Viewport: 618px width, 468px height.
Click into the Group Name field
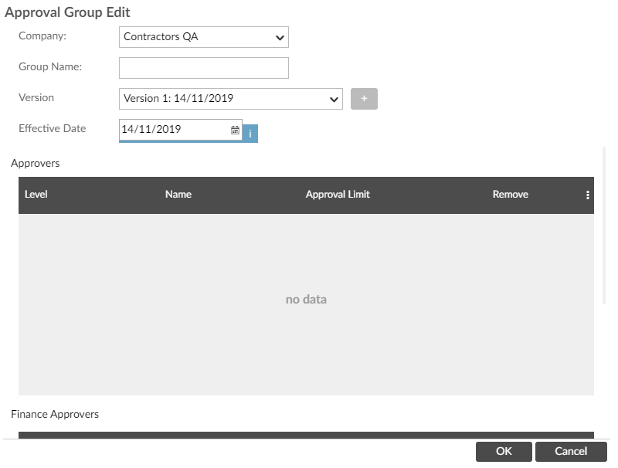click(204, 68)
